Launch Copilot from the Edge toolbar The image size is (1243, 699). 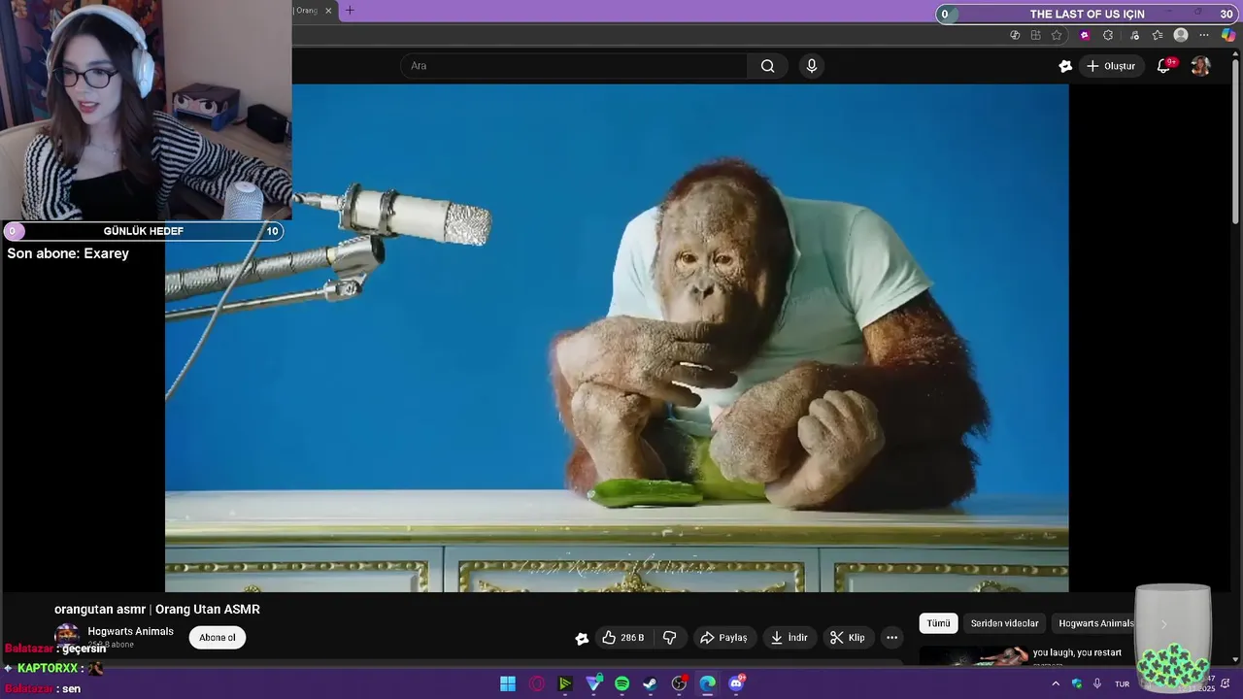[x=1228, y=35]
